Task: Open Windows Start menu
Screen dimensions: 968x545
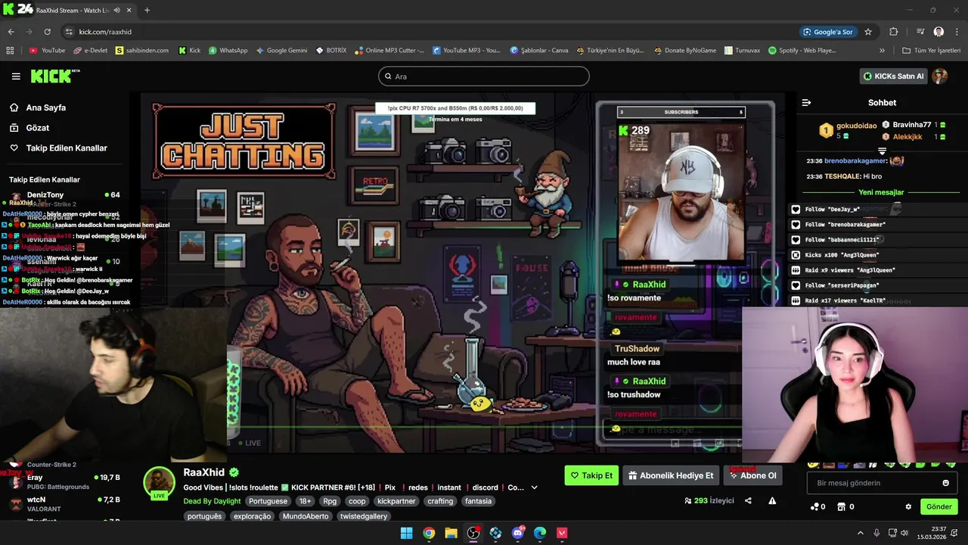Action: (x=407, y=533)
